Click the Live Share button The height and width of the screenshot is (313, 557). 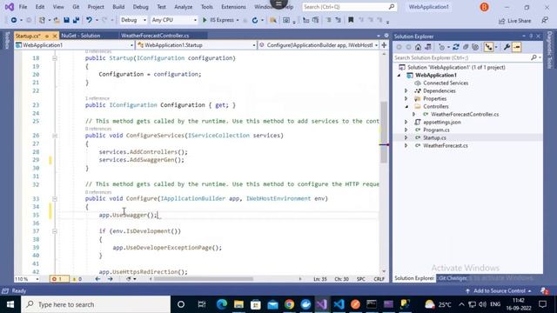point(514,21)
